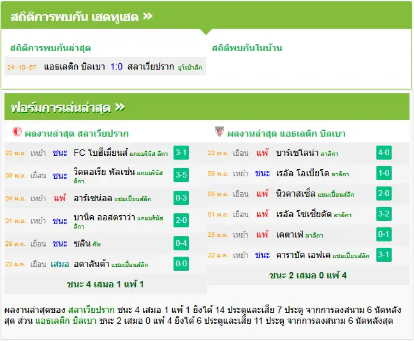Click the date 25 ต.ค. in เคตาเฟ่ row
Image resolution: width=414 pixels, height=341 pixels.
coord(218,235)
